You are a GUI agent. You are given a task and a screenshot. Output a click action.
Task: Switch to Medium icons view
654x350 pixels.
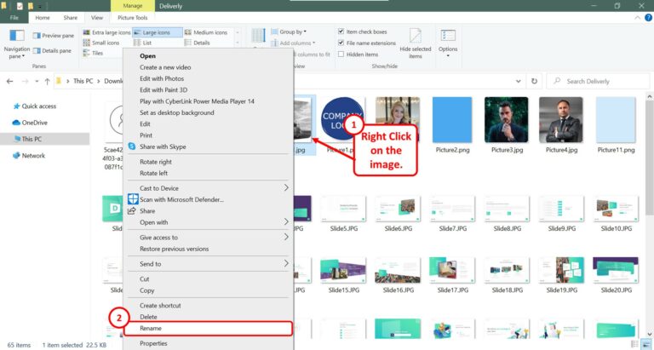pos(206,32)
